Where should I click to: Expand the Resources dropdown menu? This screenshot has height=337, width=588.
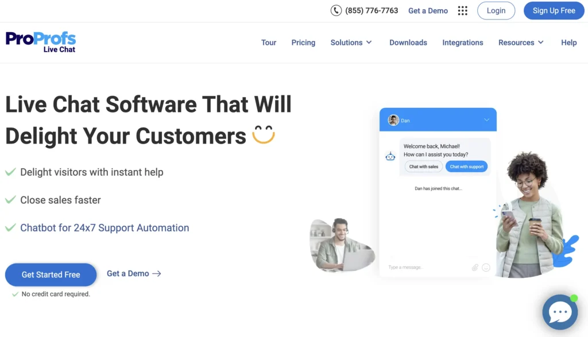[x=521, y=42]
